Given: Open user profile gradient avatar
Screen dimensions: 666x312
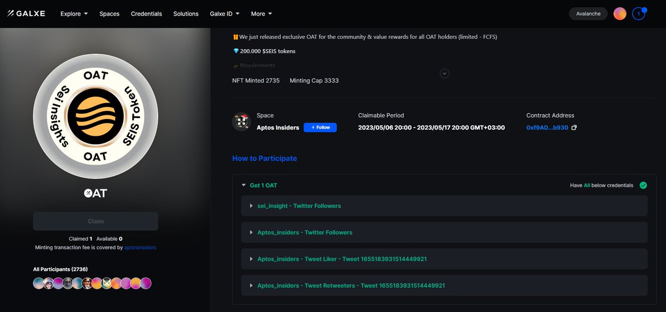Looking at the screenshot, I should point(620,13).
